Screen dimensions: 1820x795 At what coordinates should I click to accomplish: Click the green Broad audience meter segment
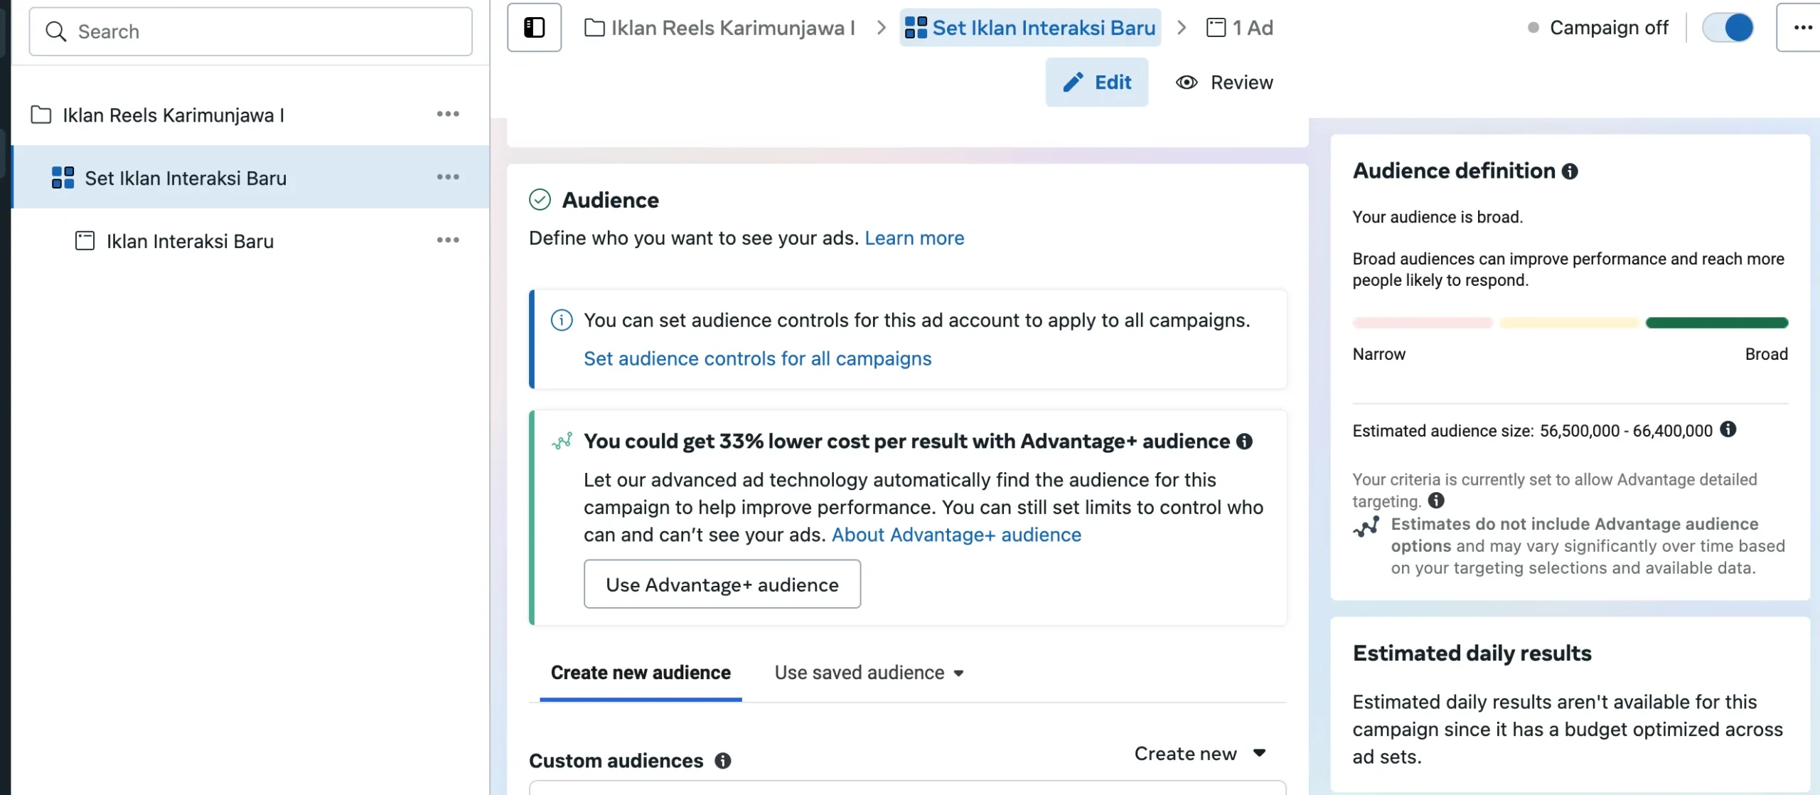point(1716,323)
